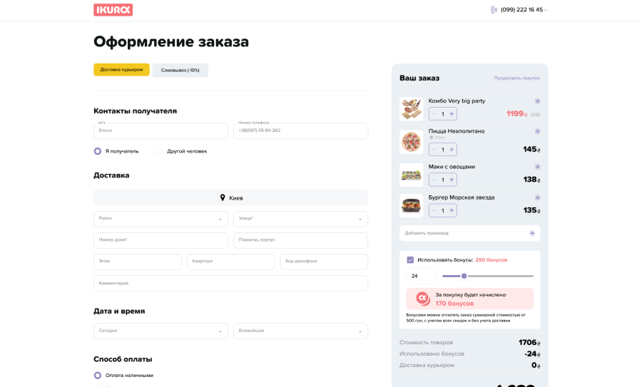Click the house number field

click(161, 240)
